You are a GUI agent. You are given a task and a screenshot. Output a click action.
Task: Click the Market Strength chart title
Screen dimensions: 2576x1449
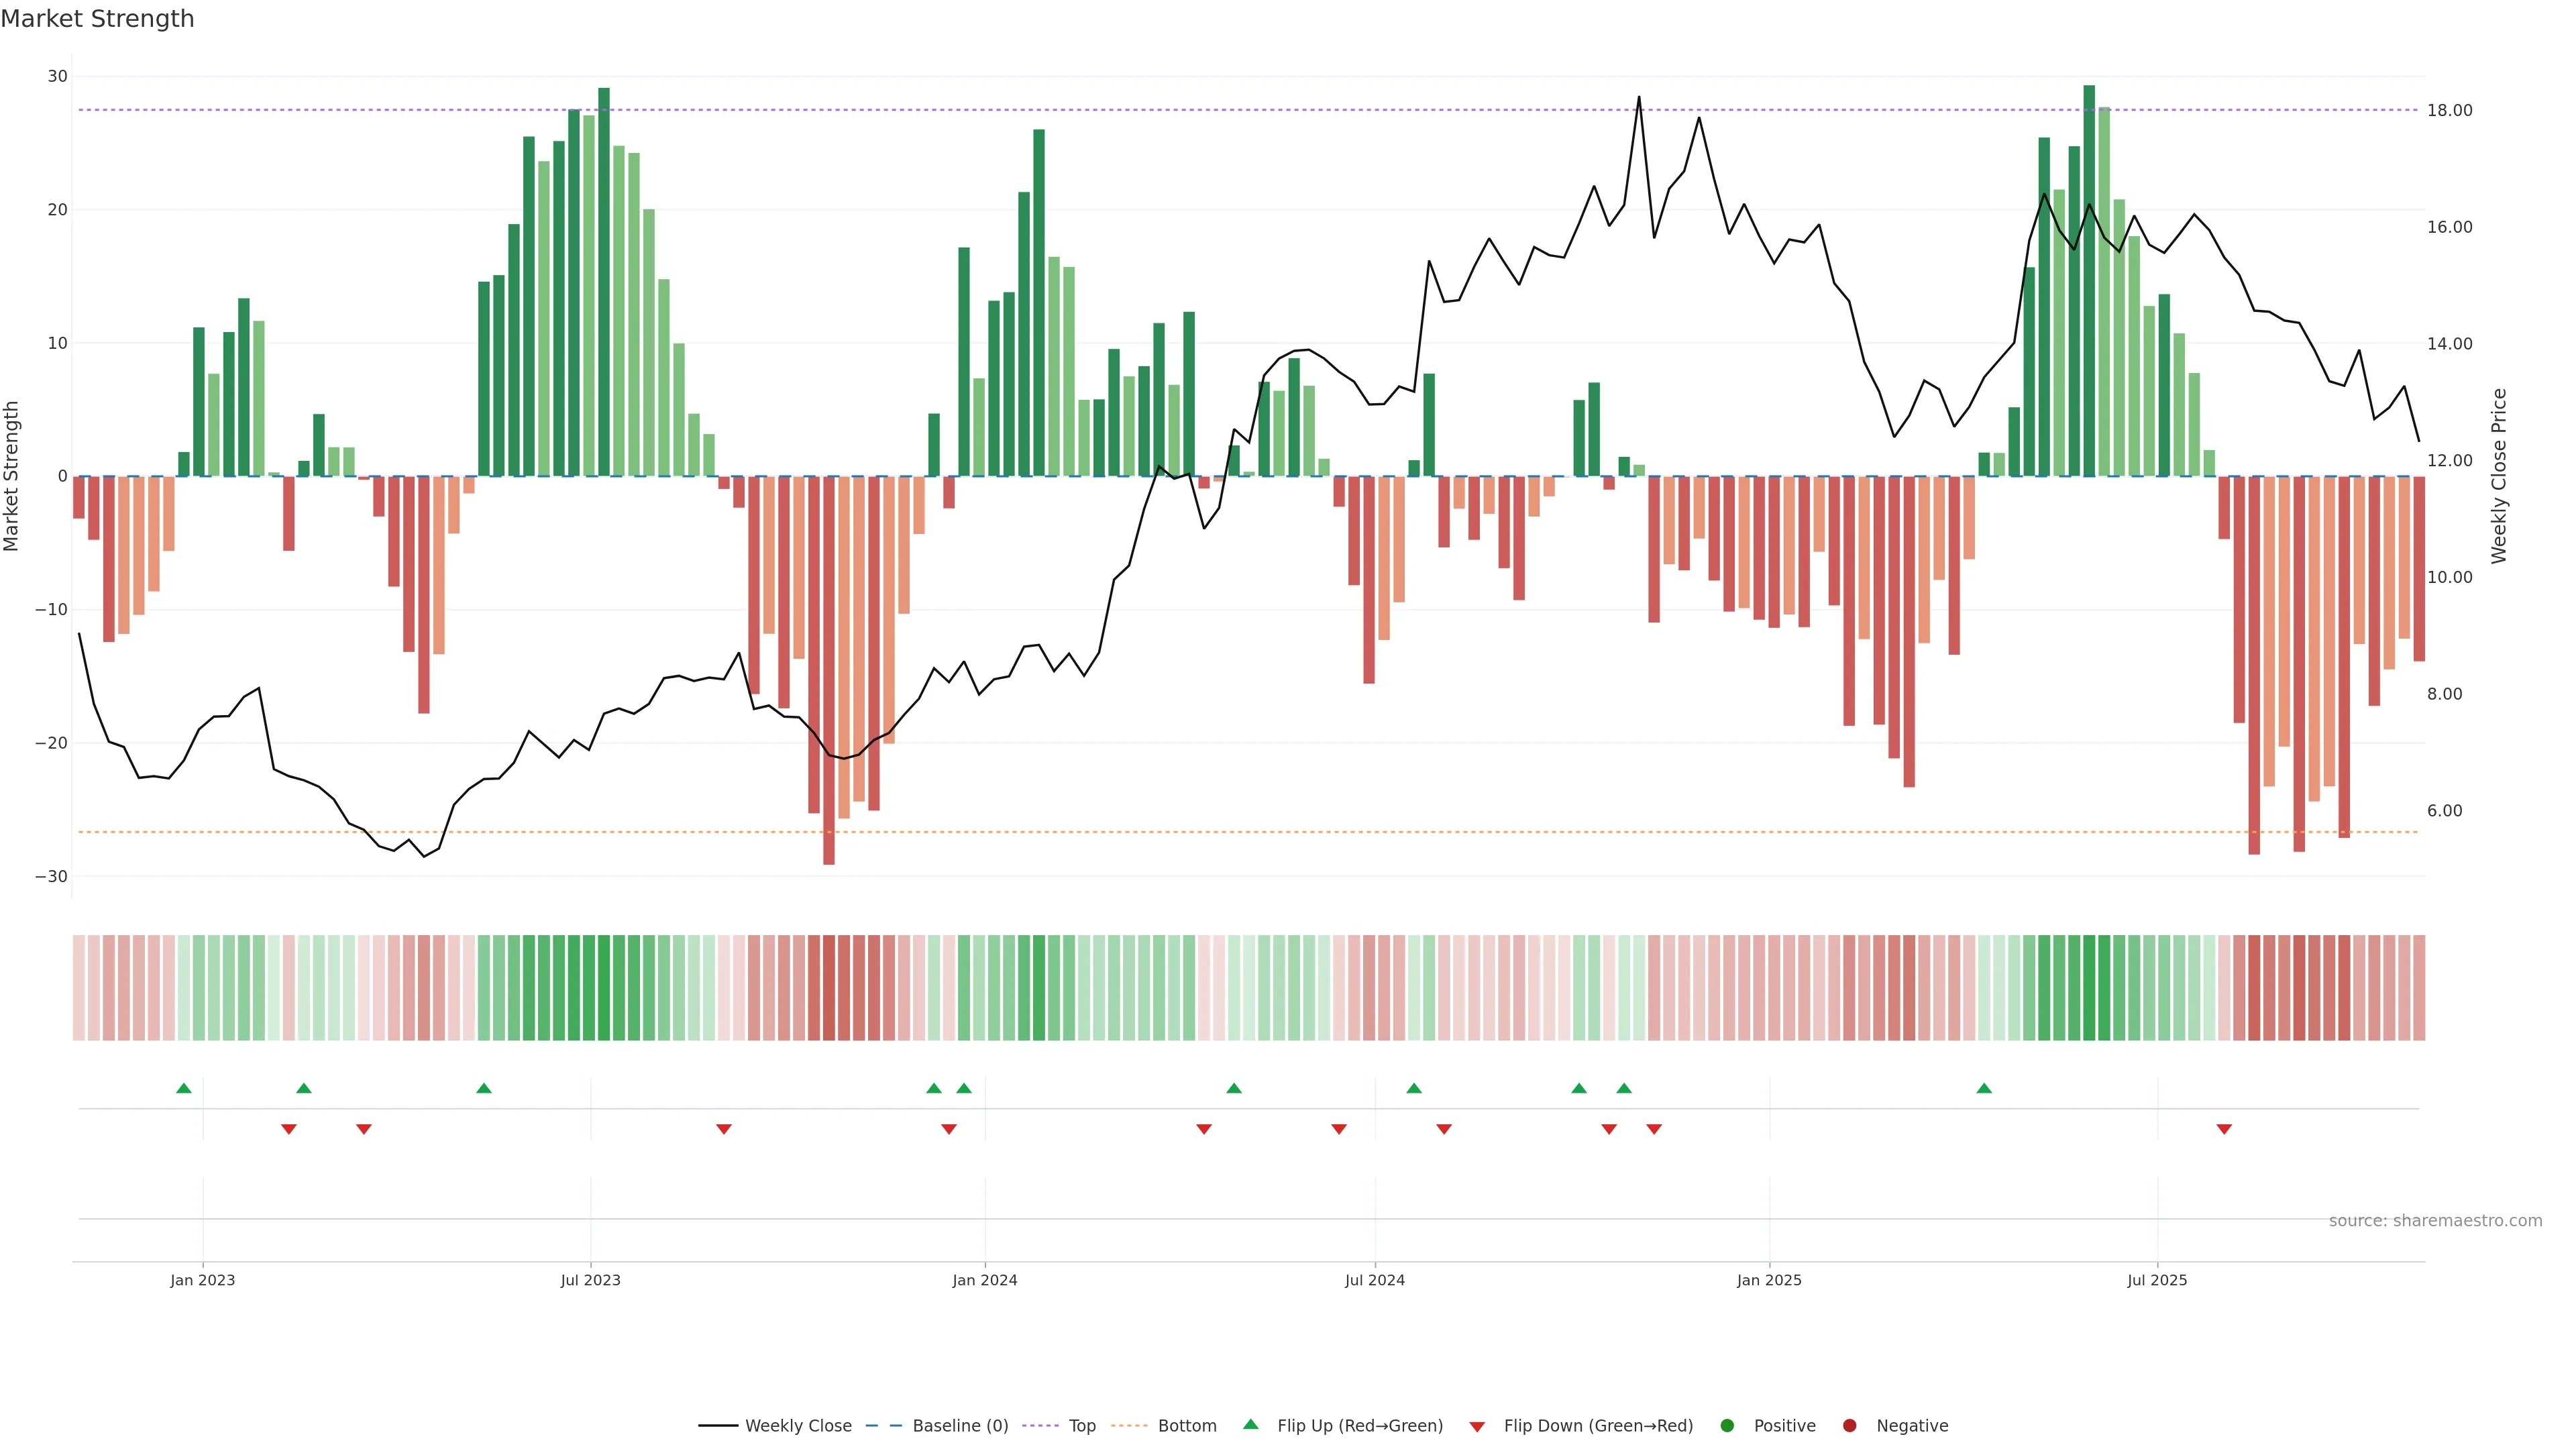[x=97, y=19]
